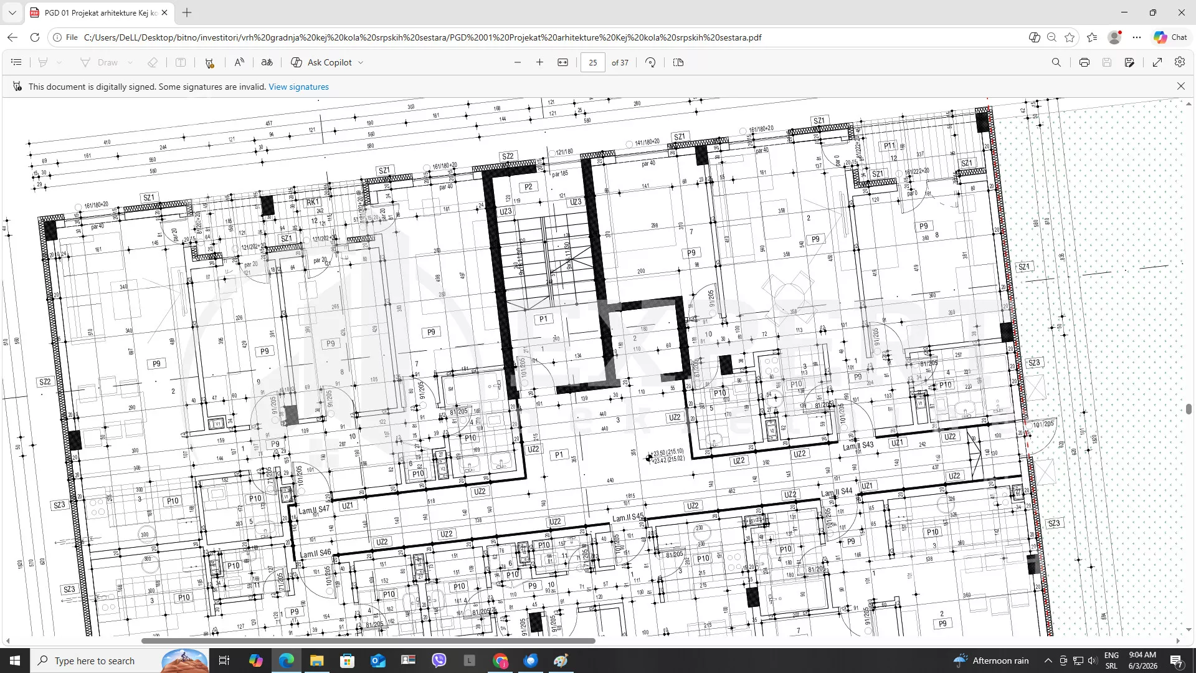Click the Rotate page icon

point(650,62)
